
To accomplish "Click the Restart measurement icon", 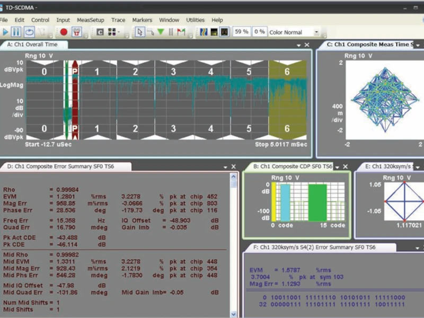I will pos(29,32).
